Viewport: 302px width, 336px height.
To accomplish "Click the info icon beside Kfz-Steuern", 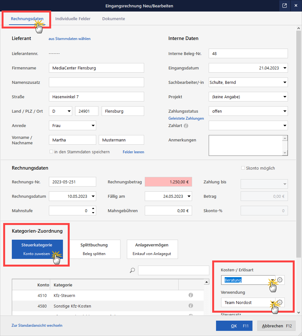I will (x=191, y=295).
